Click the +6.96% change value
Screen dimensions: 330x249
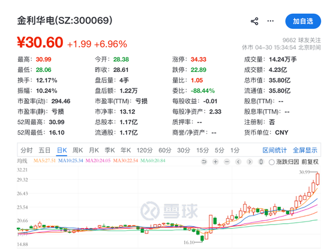pos(111,44)
